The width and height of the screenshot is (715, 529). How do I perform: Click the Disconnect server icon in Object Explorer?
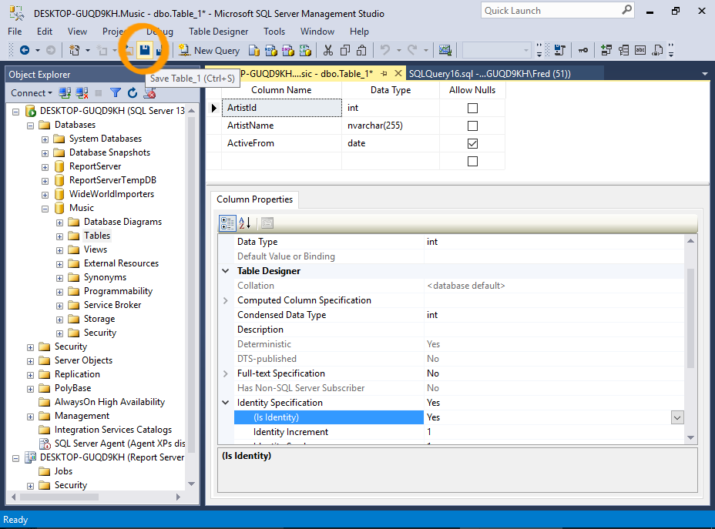point(82,92)
